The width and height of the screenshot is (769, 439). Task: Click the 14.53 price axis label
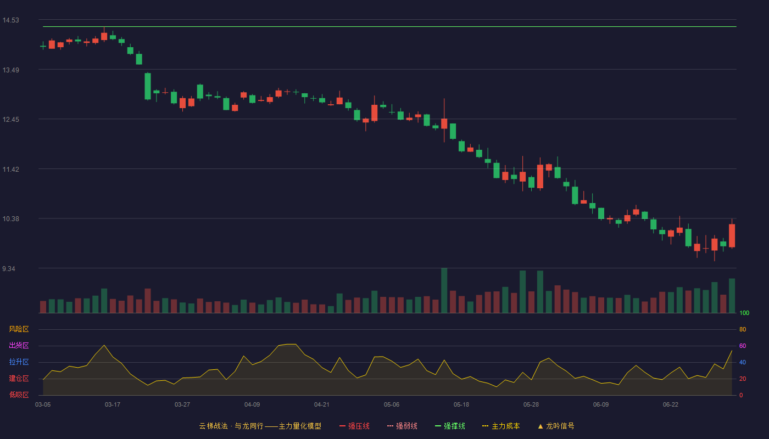click(x=10, y=20)
